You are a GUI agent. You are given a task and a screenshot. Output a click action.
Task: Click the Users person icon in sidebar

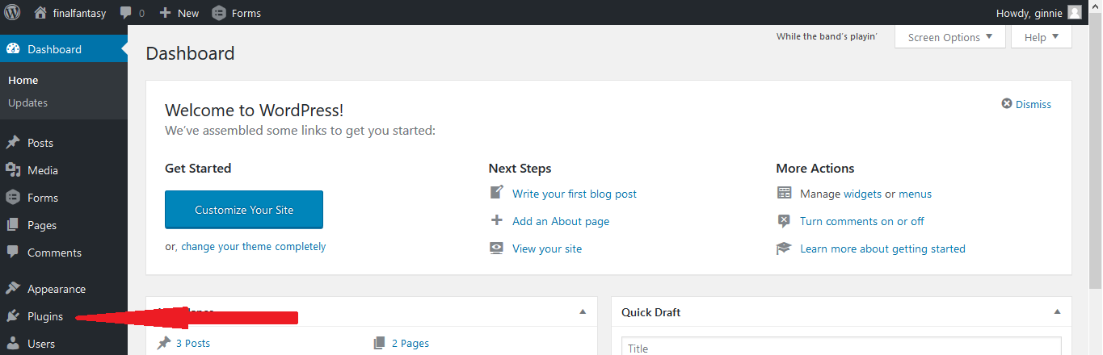click(13, 344)
